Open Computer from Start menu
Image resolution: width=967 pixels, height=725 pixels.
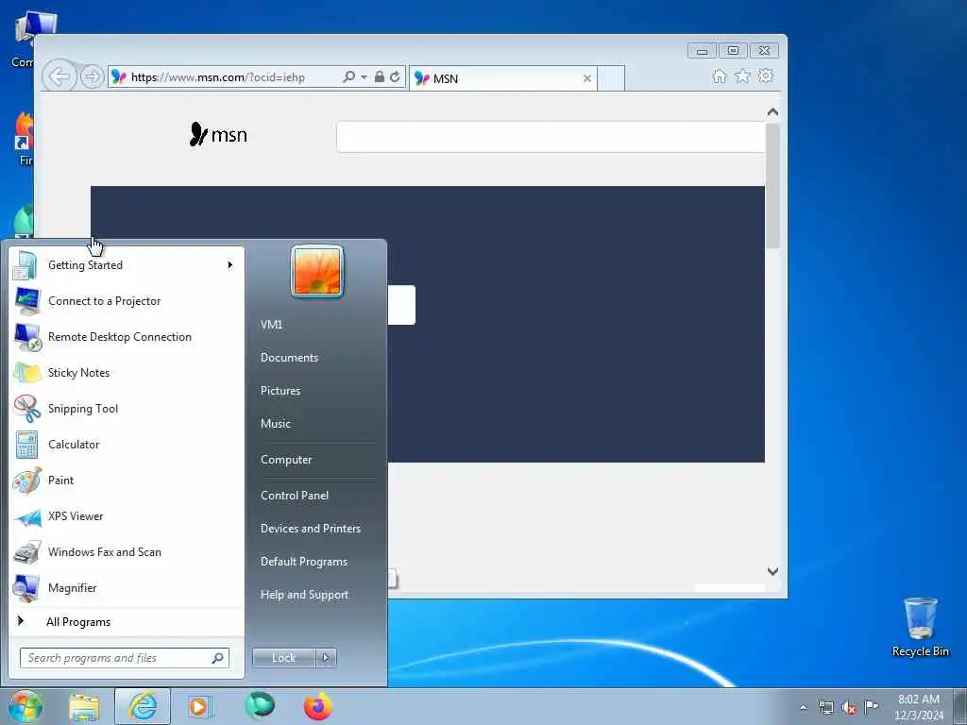point(286,460)
